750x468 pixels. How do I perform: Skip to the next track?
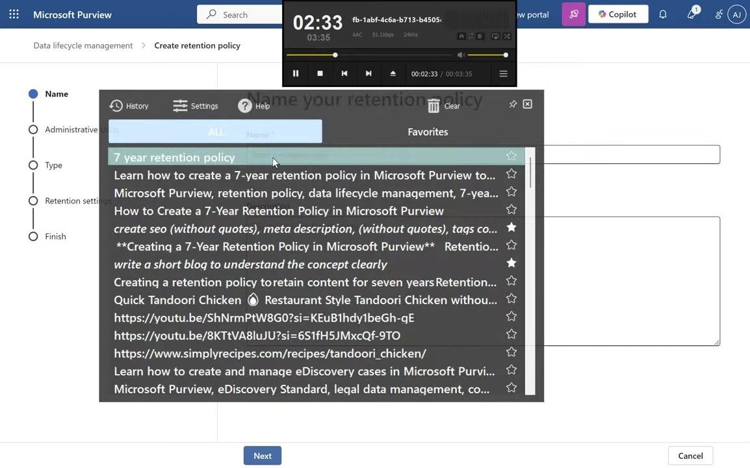pyautogui.click(x=369, y=73)
